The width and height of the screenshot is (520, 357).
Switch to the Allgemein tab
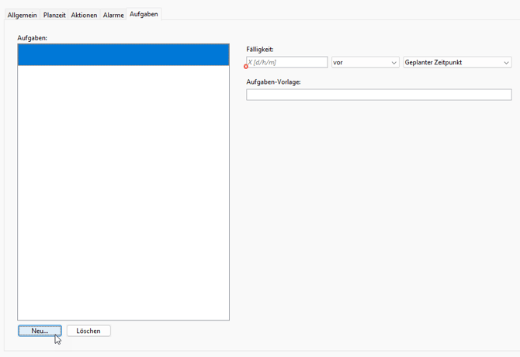22,15
